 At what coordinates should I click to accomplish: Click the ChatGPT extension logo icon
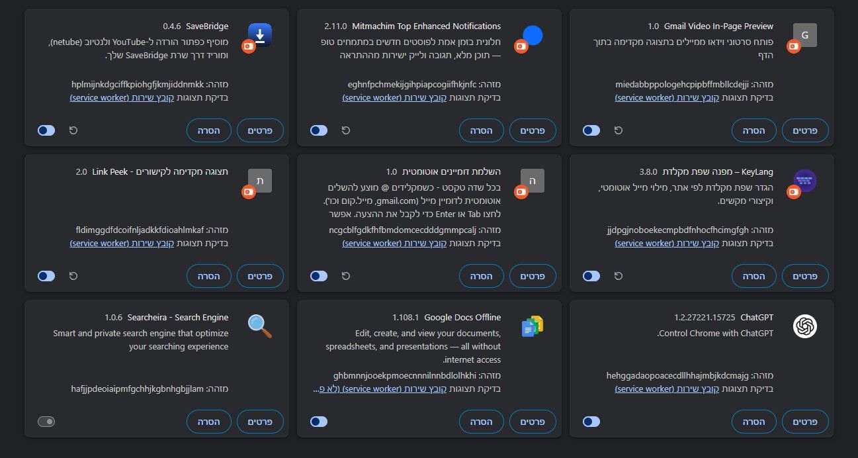tap(805, 326)
